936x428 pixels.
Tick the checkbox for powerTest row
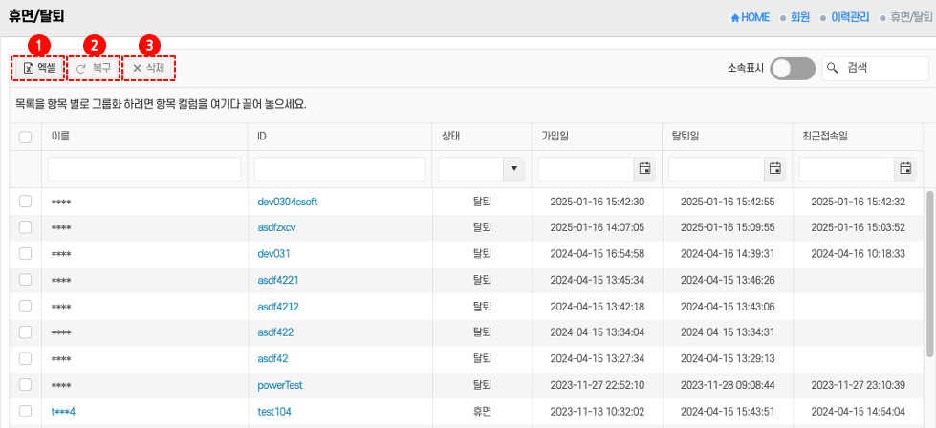coord(26,386)
